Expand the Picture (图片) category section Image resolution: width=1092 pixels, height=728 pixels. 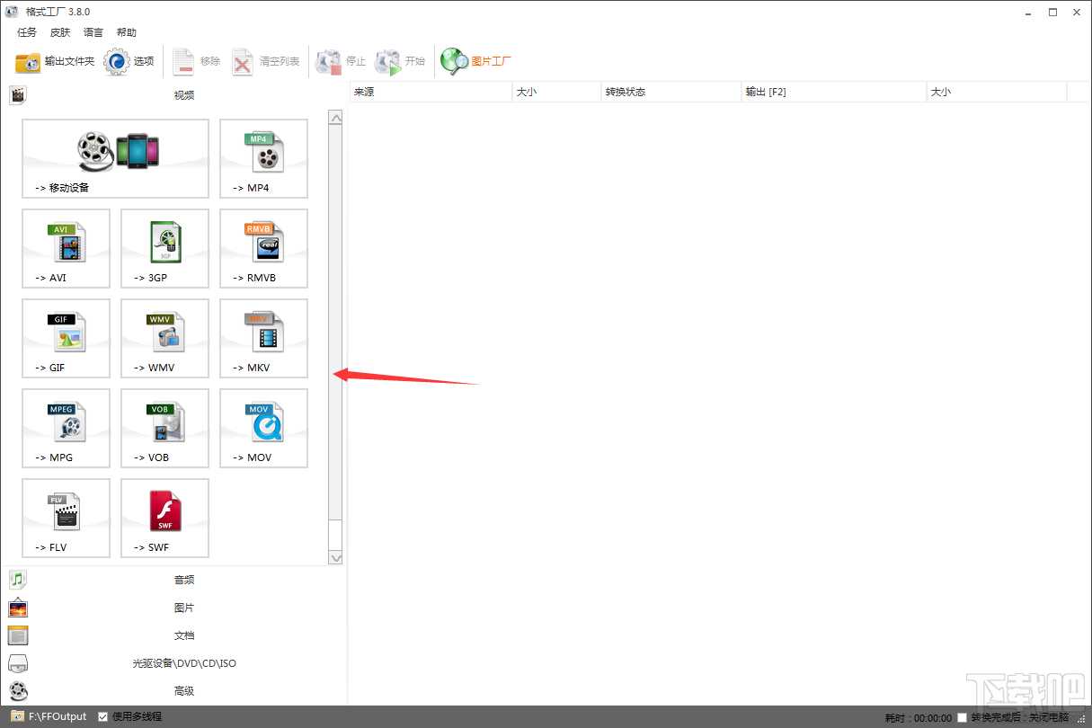(x=183, y=608)
